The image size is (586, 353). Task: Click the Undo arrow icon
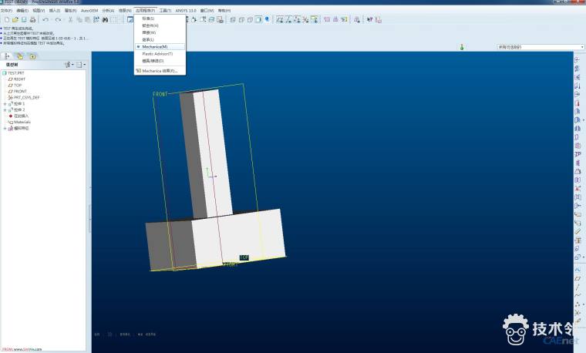tap(45, 19)
